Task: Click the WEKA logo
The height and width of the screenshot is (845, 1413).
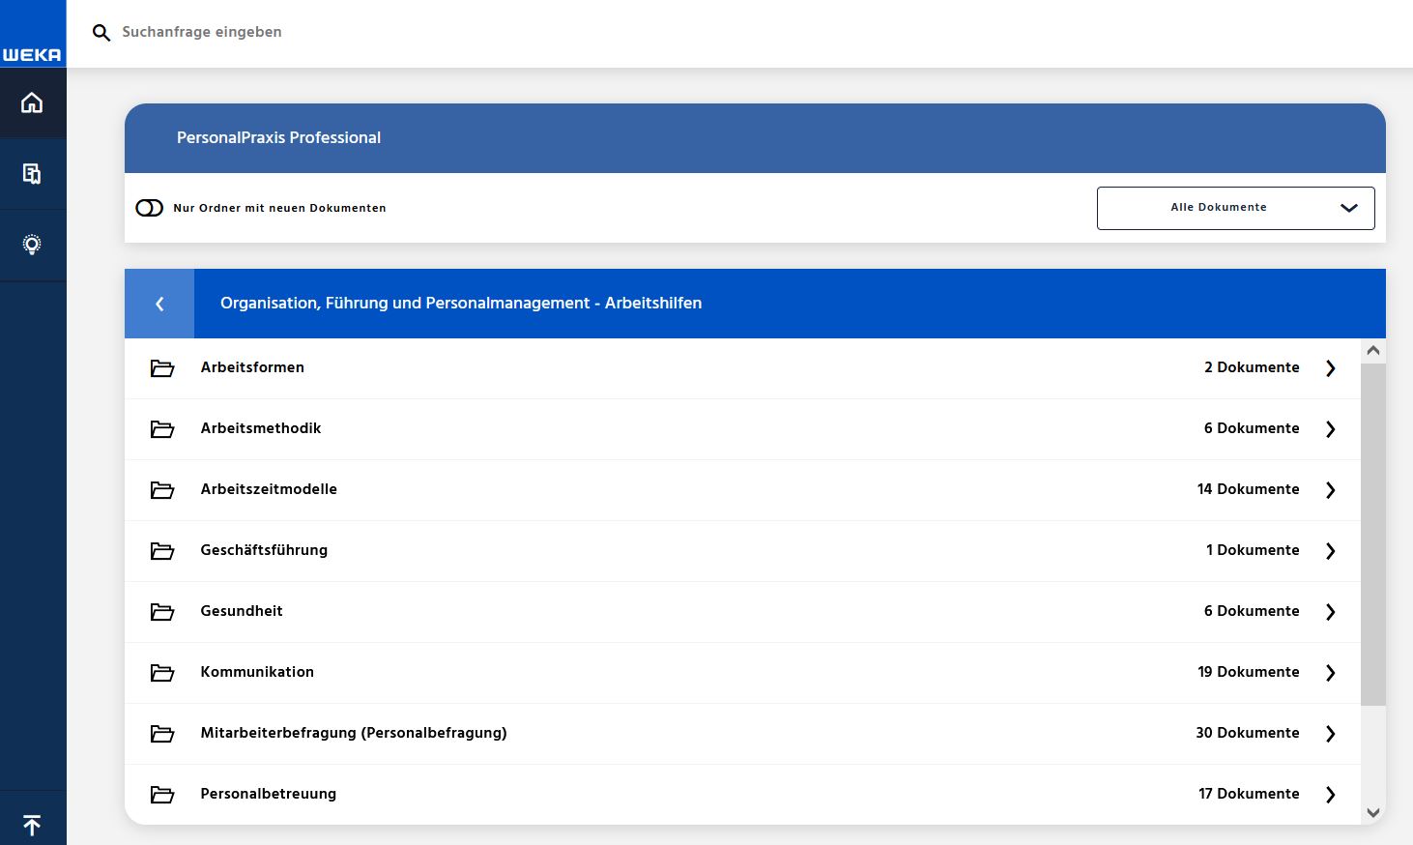Action: coord(32,54)
